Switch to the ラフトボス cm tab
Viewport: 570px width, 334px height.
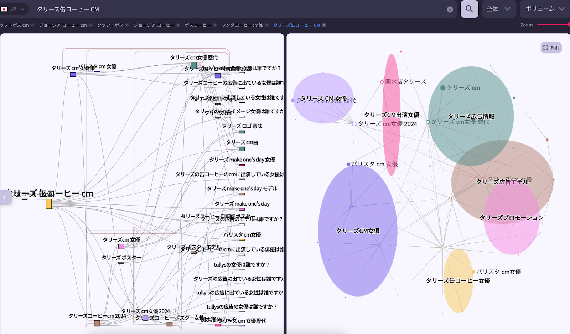click(x=14, y=25)
